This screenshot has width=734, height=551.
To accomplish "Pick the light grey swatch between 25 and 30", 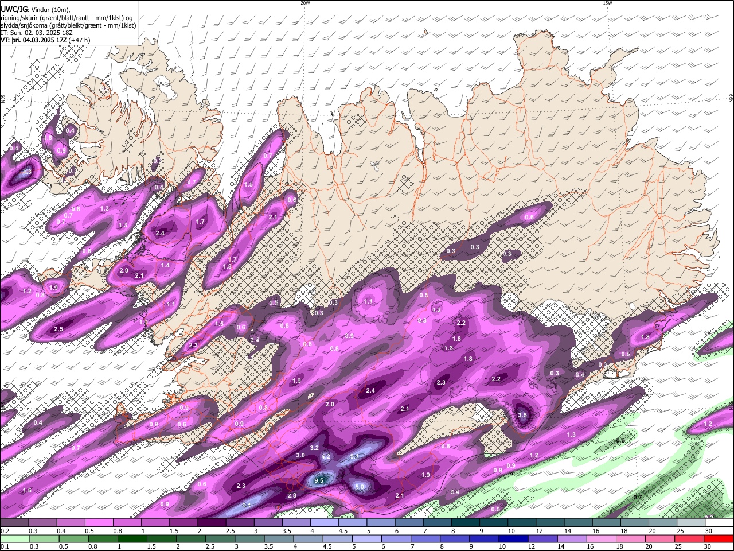I will click(x=692, y=523).
